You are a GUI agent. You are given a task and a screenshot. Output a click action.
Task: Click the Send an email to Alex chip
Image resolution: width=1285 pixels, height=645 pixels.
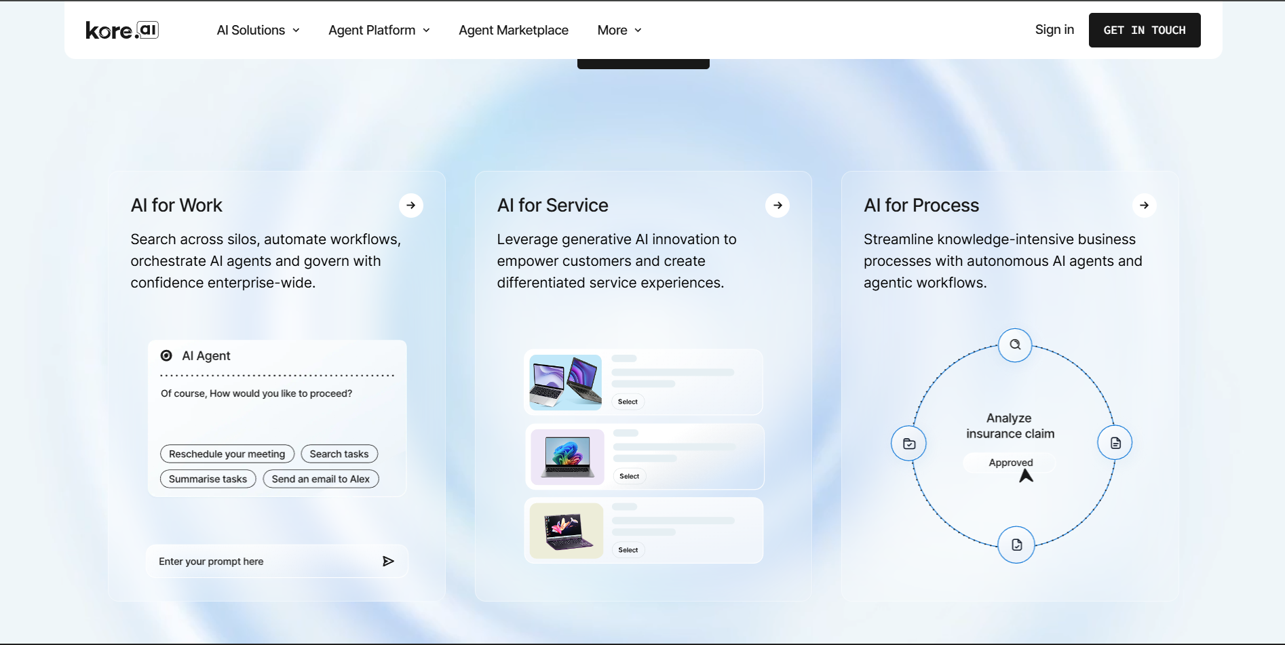[321, 479]
